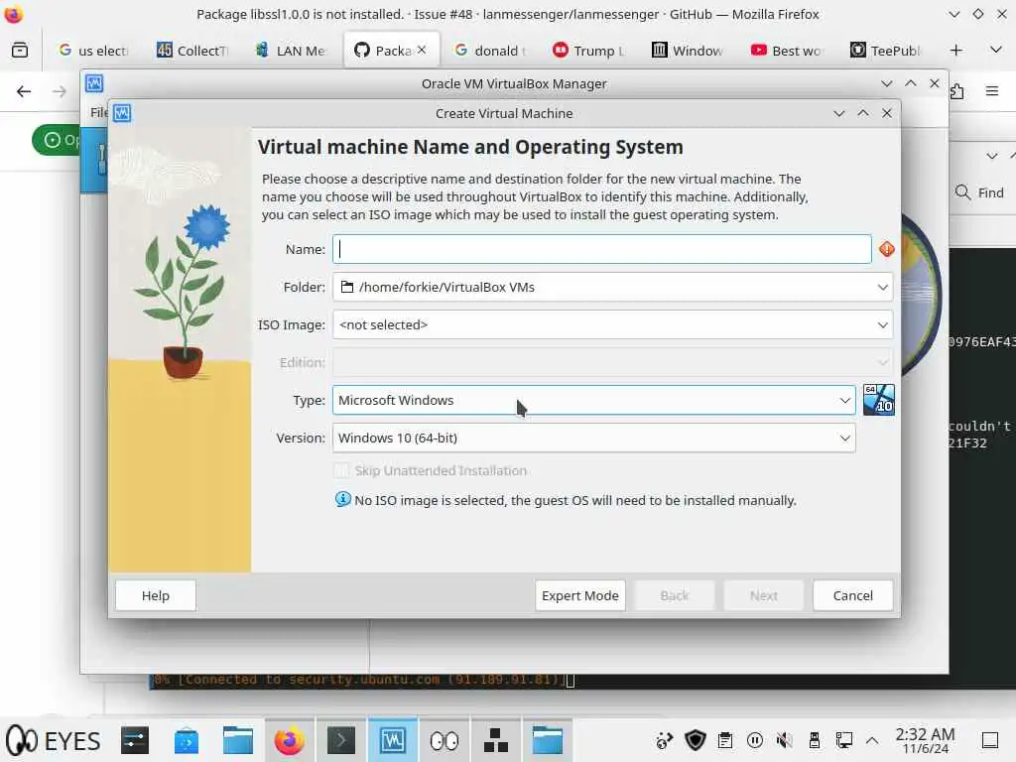Open Firefox extensions puzzle icon

coord(957,91)
